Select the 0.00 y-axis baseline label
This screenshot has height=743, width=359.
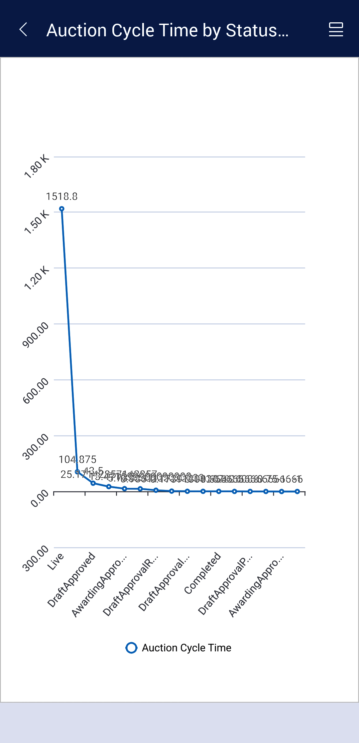(x=40, y=498)
